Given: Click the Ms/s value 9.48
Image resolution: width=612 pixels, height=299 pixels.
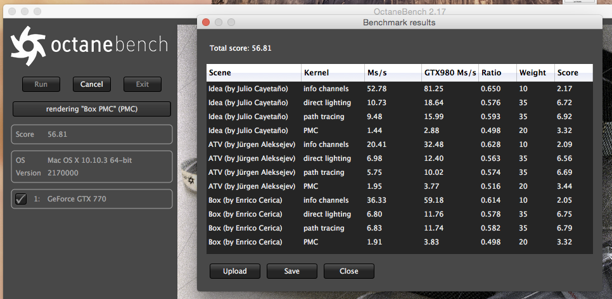Looking at the screenshot, I should 374,117.
